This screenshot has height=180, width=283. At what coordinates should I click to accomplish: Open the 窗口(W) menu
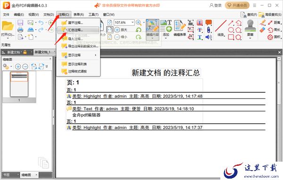pos(108,15)
